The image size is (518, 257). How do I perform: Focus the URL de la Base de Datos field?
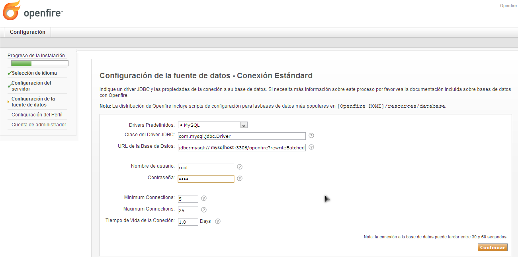pos(242,147)
